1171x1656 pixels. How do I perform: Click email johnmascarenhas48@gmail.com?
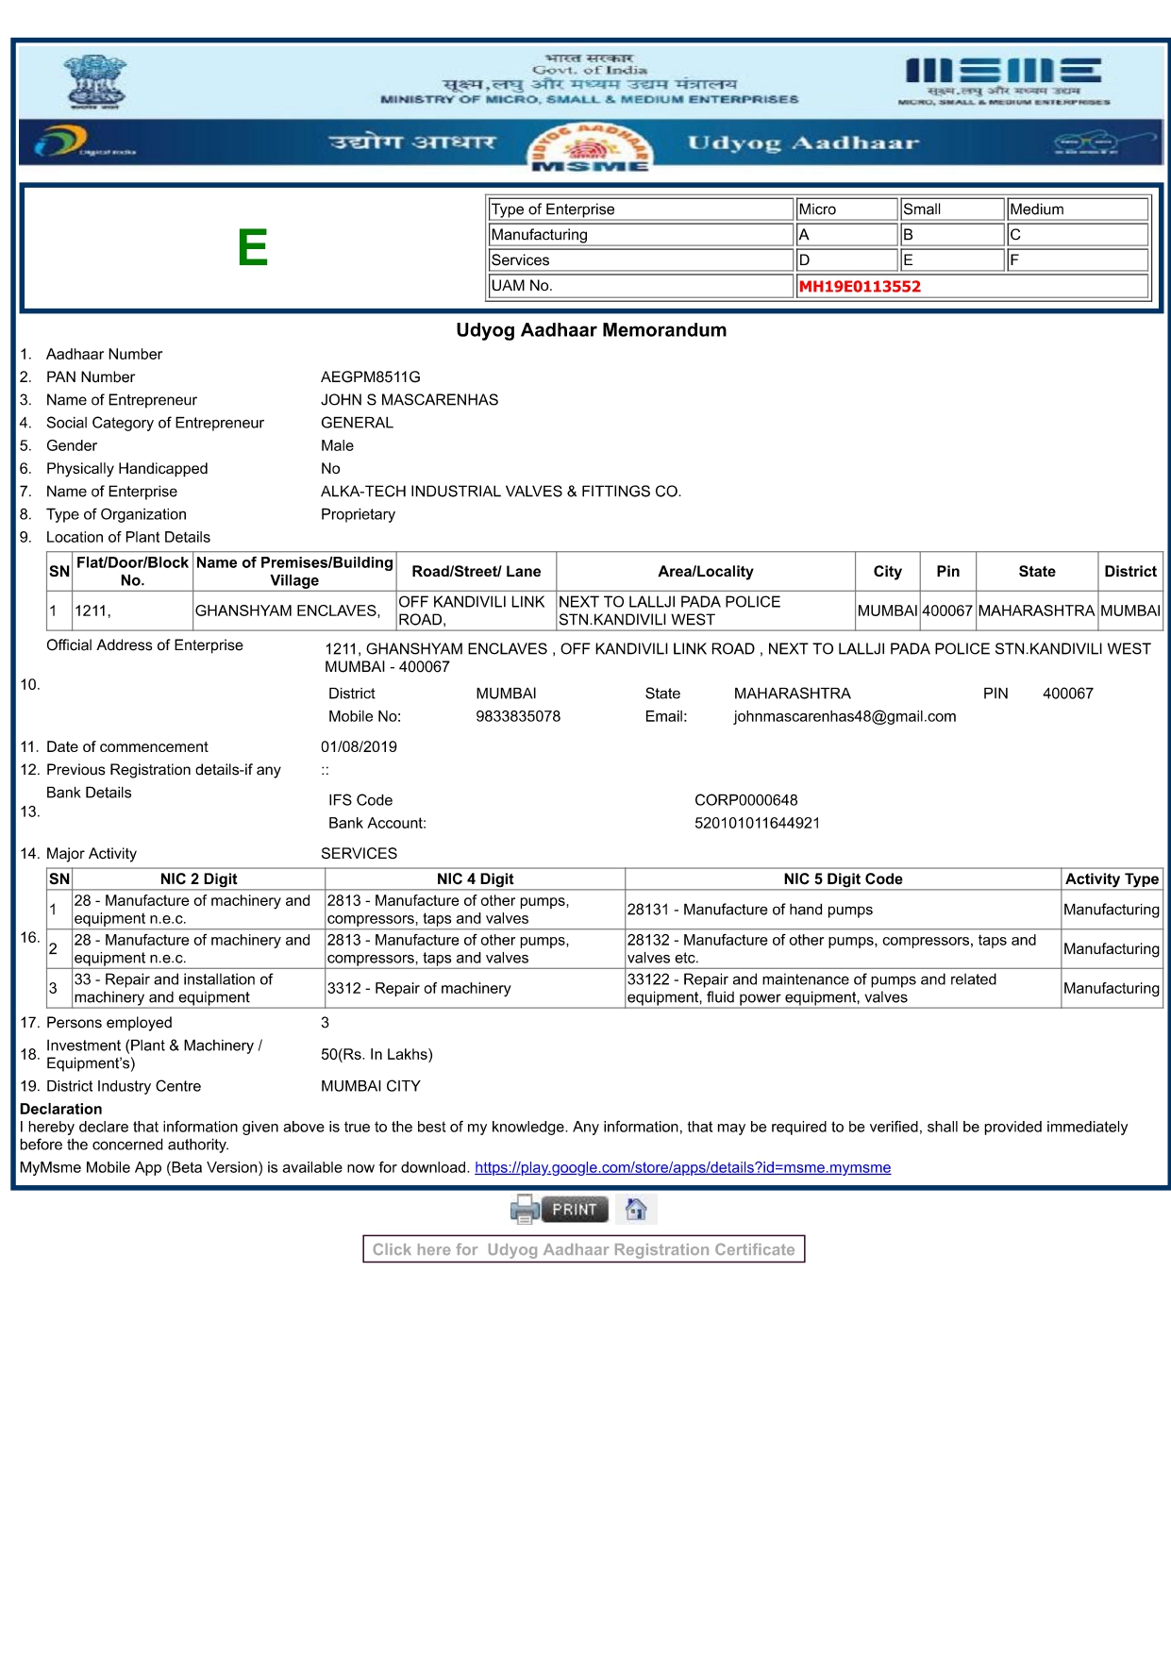pyautogui.click(x=845, y=716)
